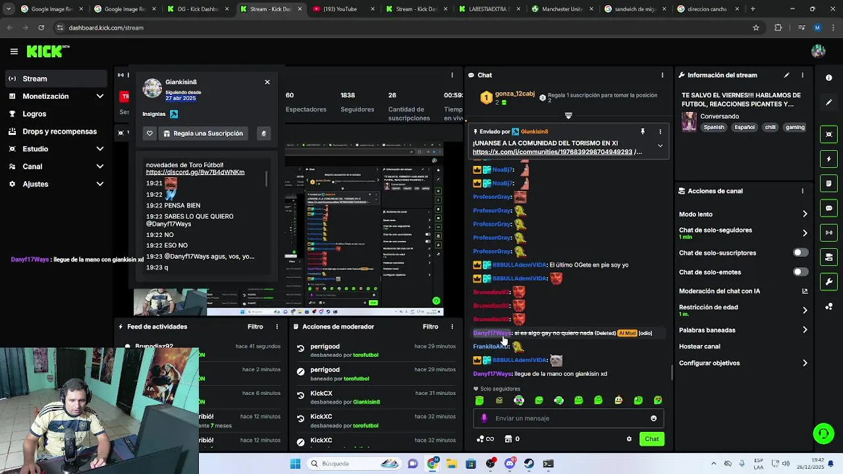Viewport: 843px width, 474px height.
Task: Expand Modo lento settings
Action: coord(805,214)
